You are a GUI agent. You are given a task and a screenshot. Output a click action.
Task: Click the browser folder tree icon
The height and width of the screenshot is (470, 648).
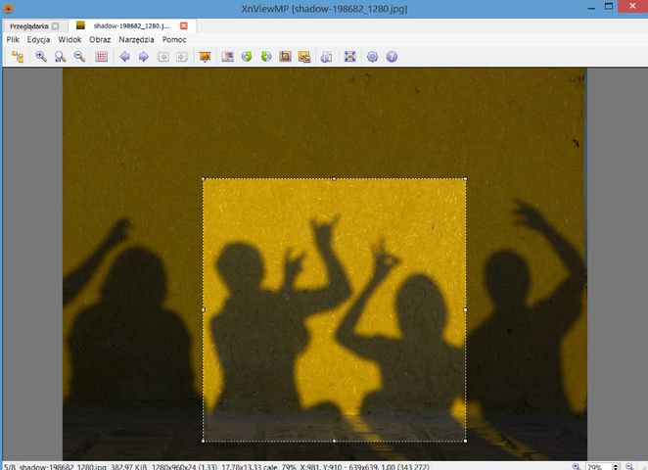point(18,57)
